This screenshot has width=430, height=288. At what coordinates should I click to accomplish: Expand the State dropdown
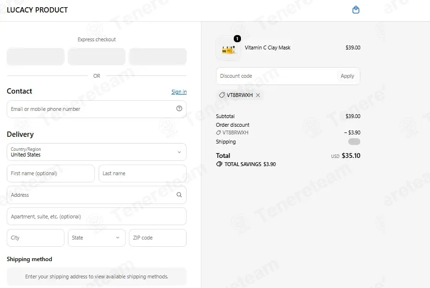[97, 238]
